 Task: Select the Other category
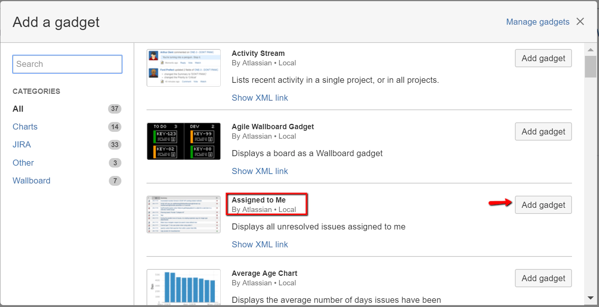tap(23, 163)
